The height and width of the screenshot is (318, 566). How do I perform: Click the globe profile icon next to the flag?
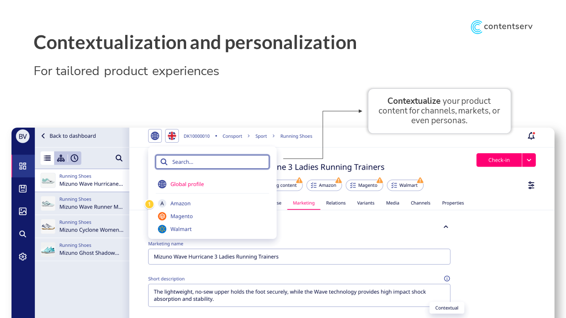(x=155, y=136)
